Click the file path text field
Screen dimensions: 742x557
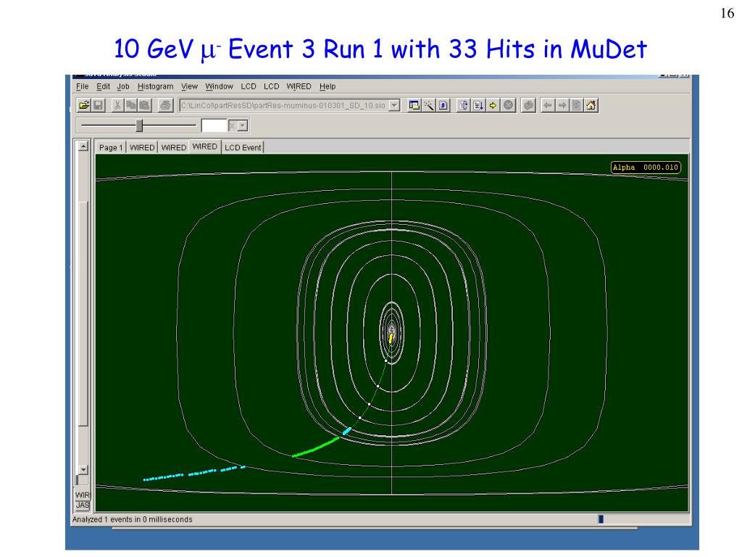tap(283, 105)
